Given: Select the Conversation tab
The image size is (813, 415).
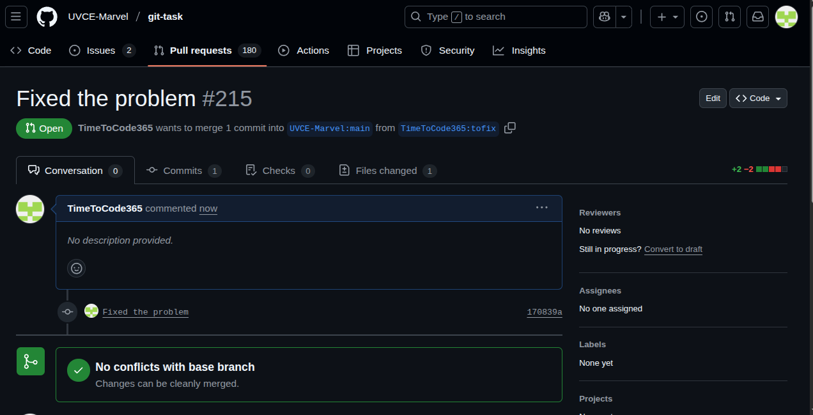Looking at the screenshot, I should tap(75, 170).
